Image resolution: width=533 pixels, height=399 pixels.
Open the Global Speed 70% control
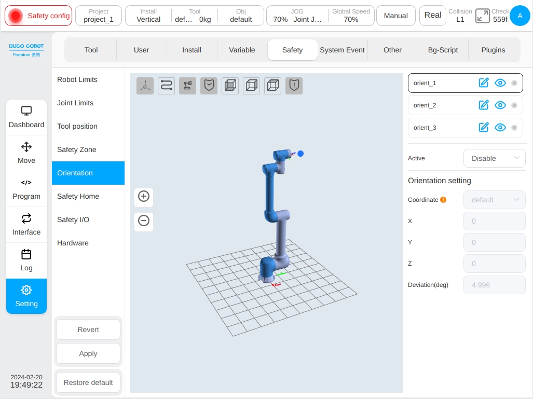click(351, 16)
